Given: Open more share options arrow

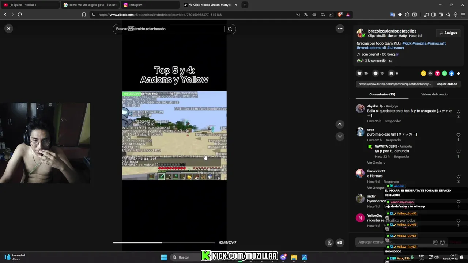Looking at the screenshot, I should [x=458, y=73].
